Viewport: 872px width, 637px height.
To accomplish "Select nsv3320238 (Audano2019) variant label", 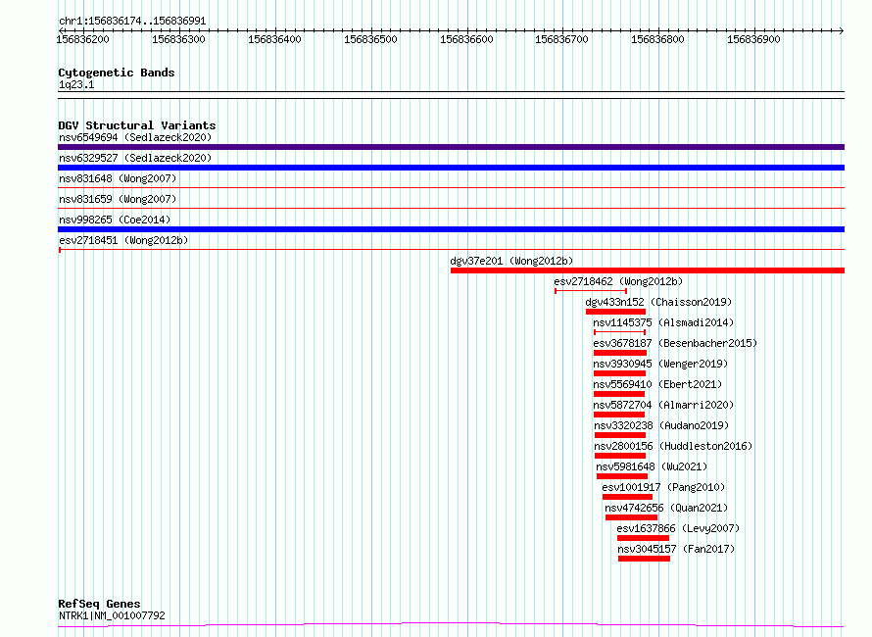I will pos(661,425).
